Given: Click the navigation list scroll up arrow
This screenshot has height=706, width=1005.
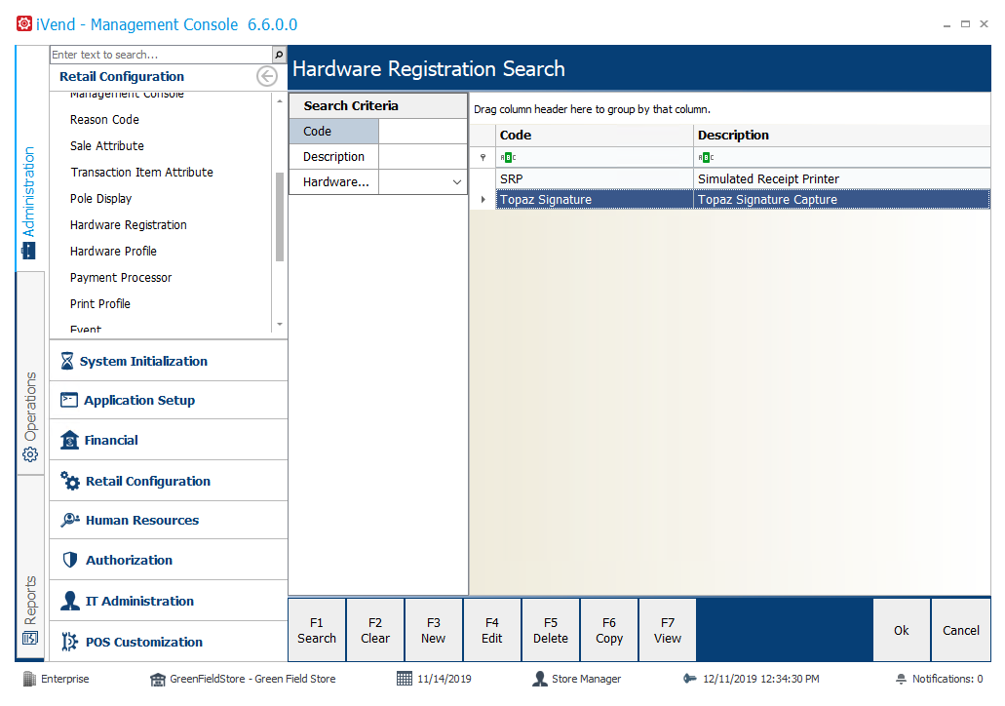Looking at the screenshot, I should (280, 101).
